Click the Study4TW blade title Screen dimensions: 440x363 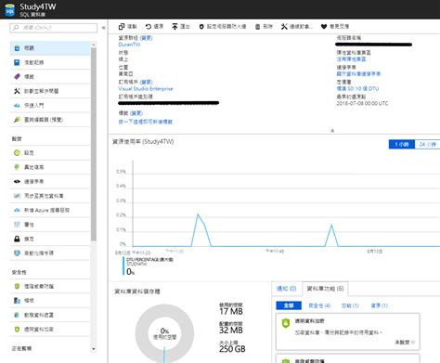coord(38,6)
